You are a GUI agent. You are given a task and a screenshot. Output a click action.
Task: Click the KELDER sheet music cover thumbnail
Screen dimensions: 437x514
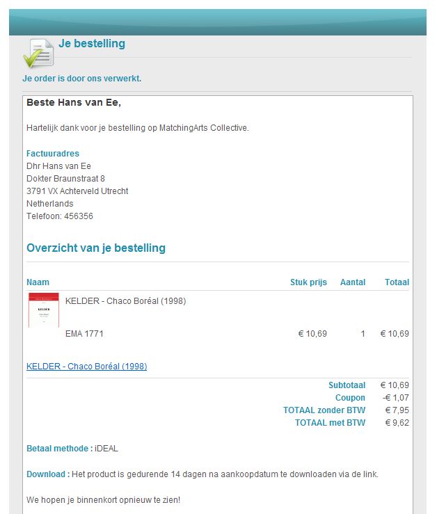(x=44, y=310)
